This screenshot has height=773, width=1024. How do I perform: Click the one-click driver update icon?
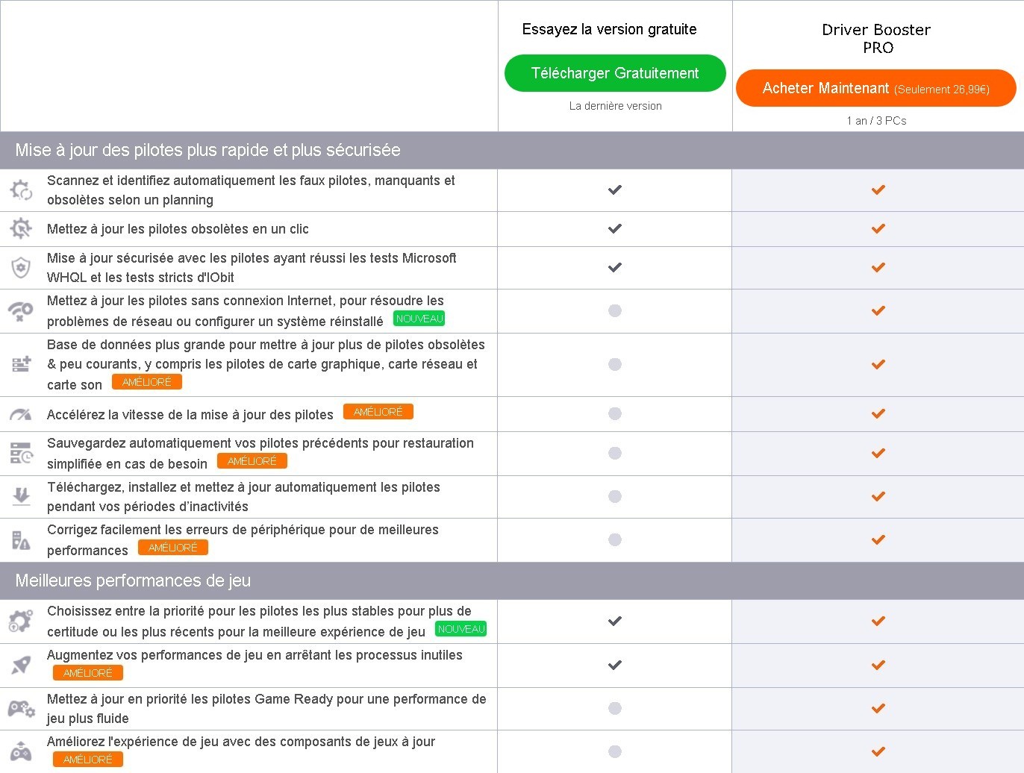[x=21, y=228]
